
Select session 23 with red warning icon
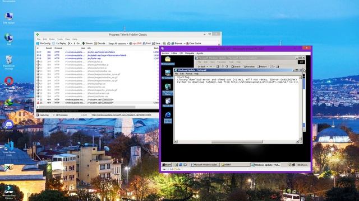click(97, 103)
